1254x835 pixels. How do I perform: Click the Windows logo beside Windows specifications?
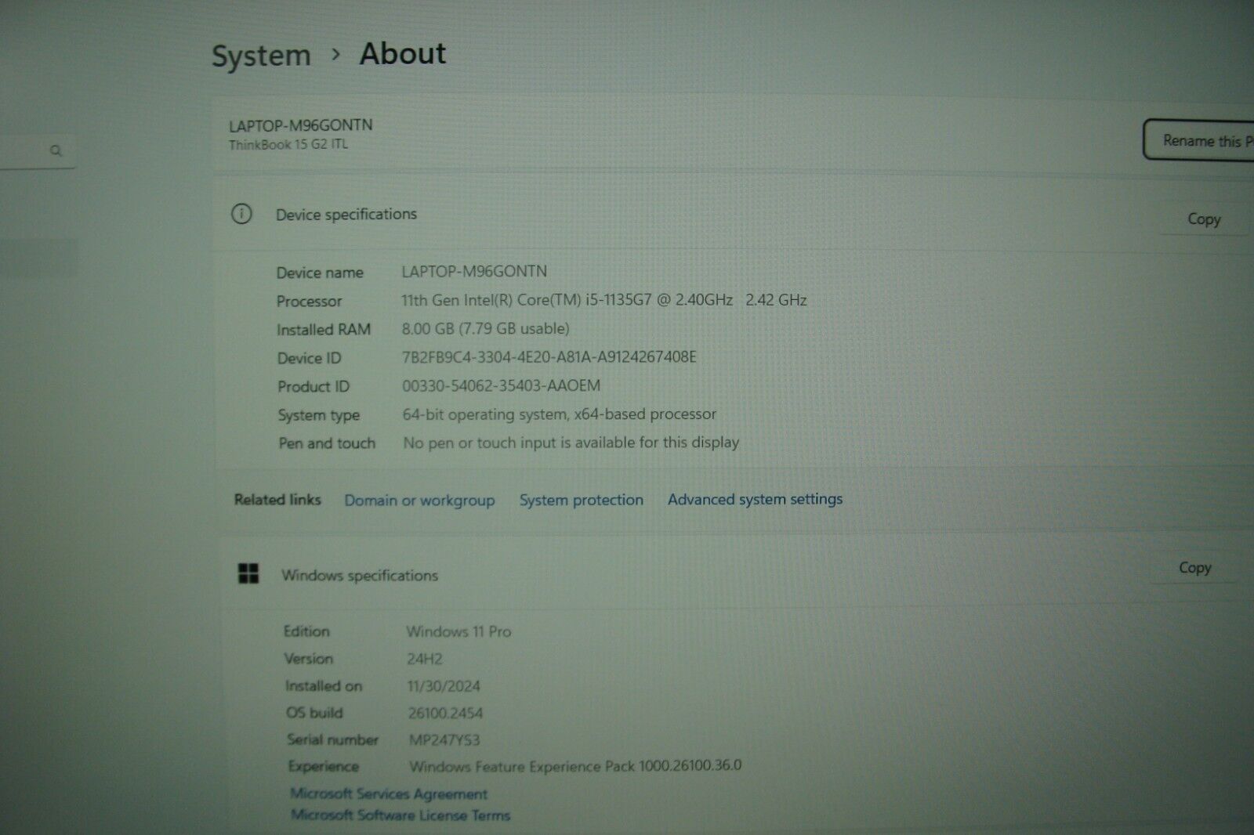pos(248,574)
